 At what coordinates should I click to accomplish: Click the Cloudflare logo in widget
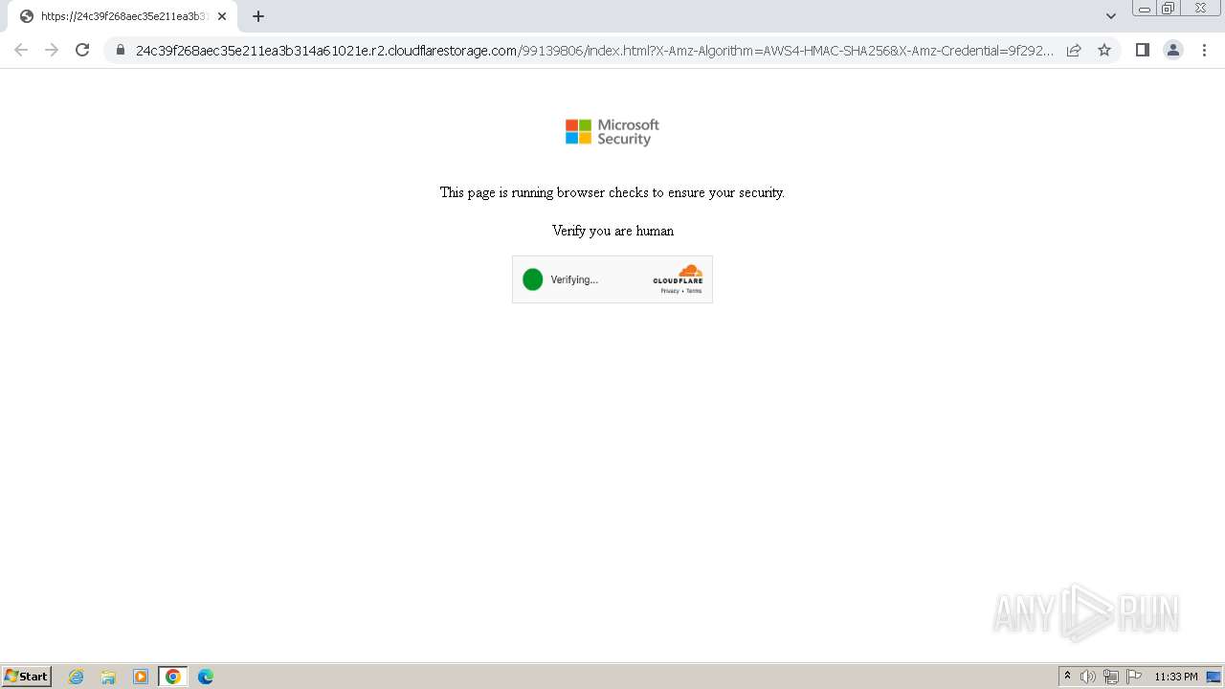(679, 275)
